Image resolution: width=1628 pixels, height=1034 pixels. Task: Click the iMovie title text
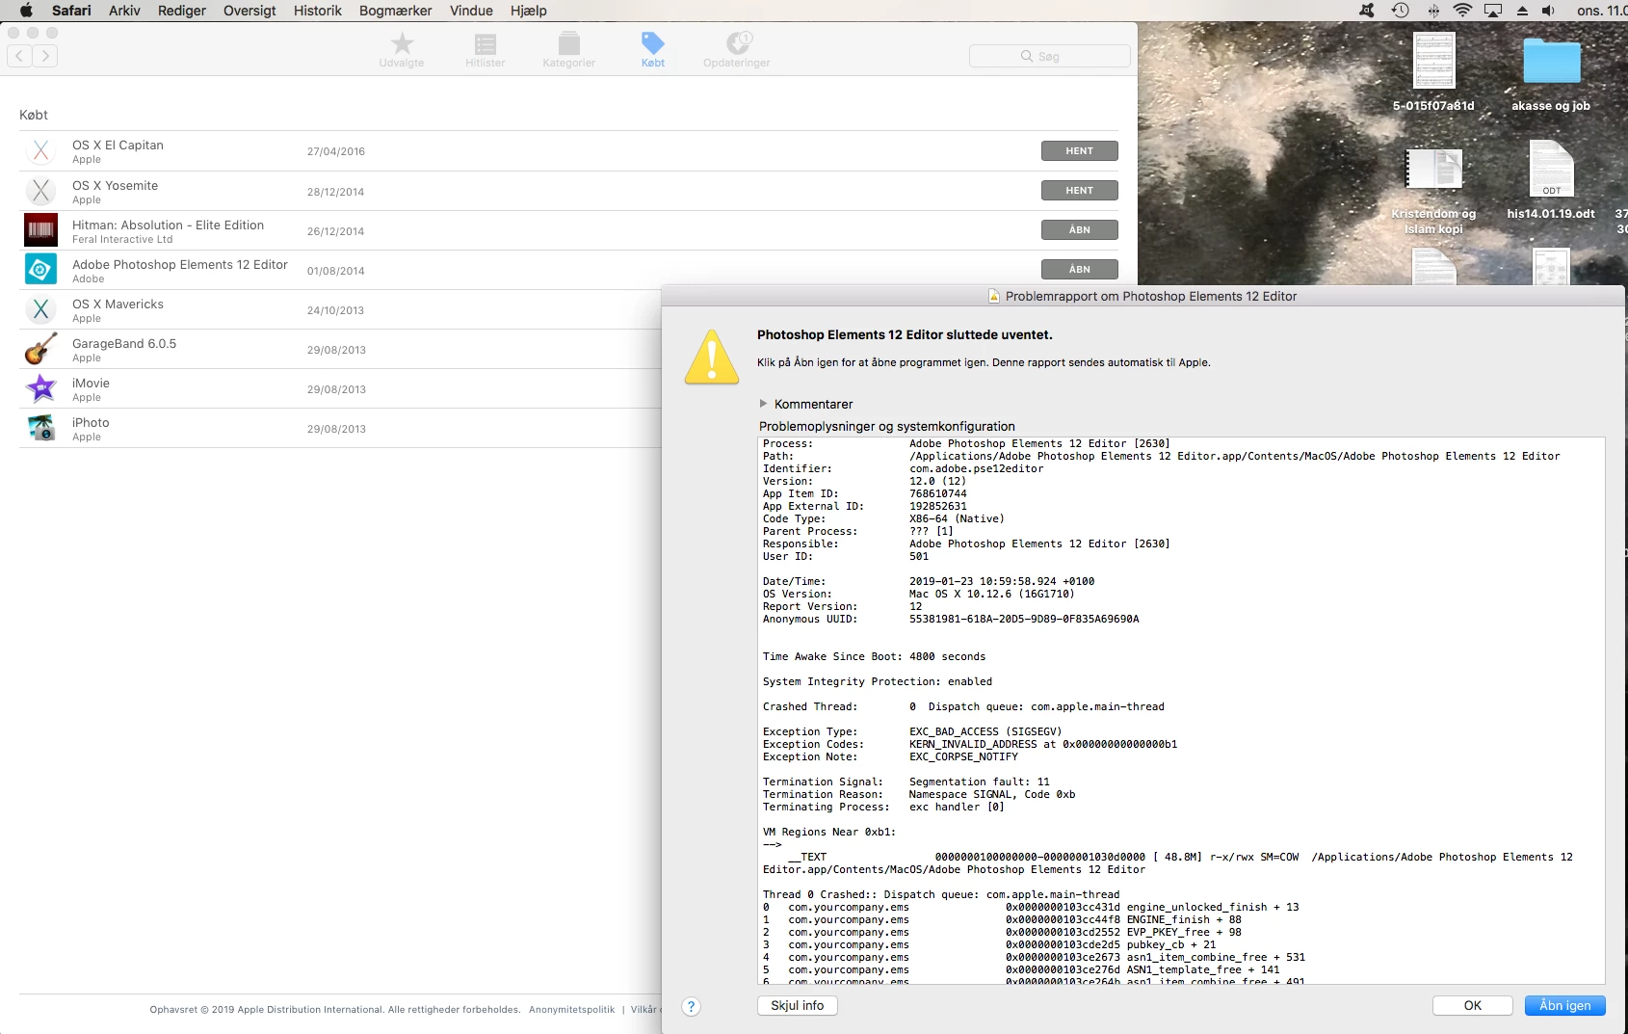click(x=91, y=383)
